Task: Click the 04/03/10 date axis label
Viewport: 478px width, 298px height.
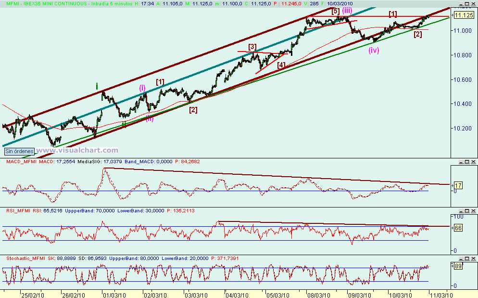Action: click(237, 295)
